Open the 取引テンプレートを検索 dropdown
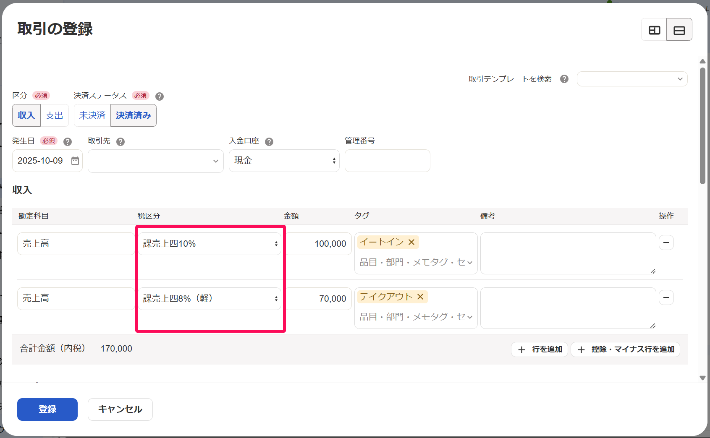The image size is (710, 438). pos(632,79)
